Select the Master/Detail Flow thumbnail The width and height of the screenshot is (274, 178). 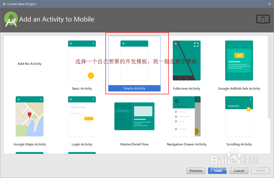[x=134, y=116]
